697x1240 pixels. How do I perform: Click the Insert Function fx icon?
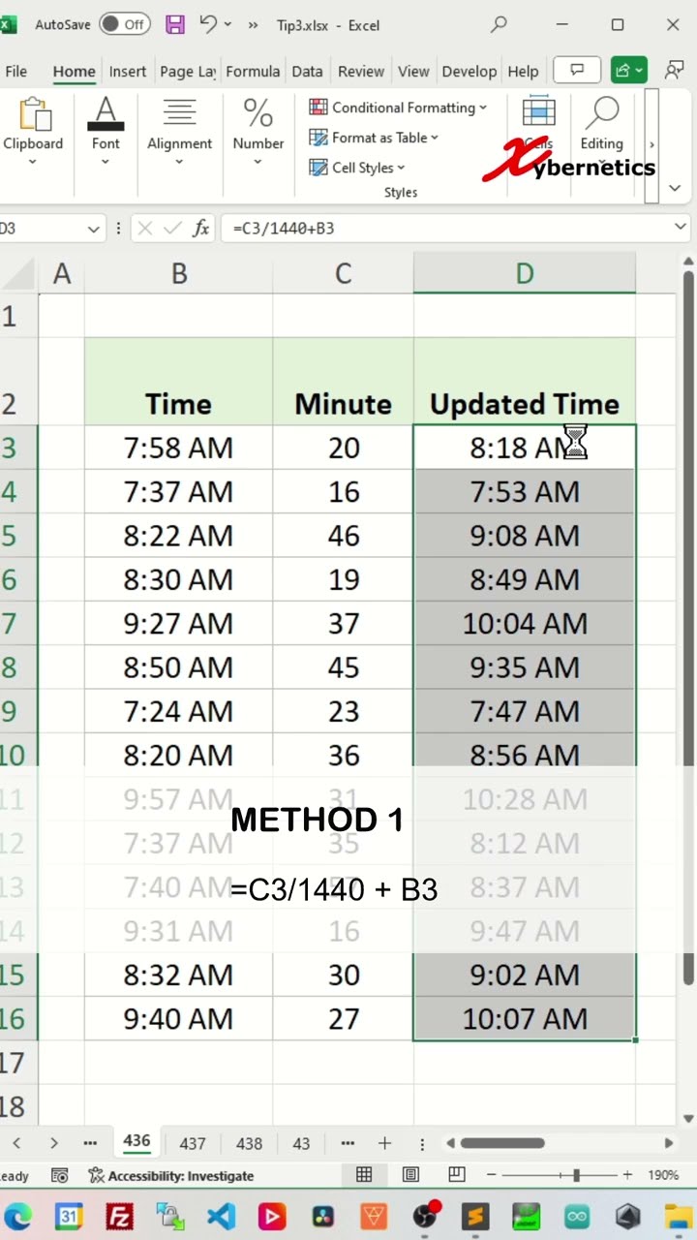[200, 229]
